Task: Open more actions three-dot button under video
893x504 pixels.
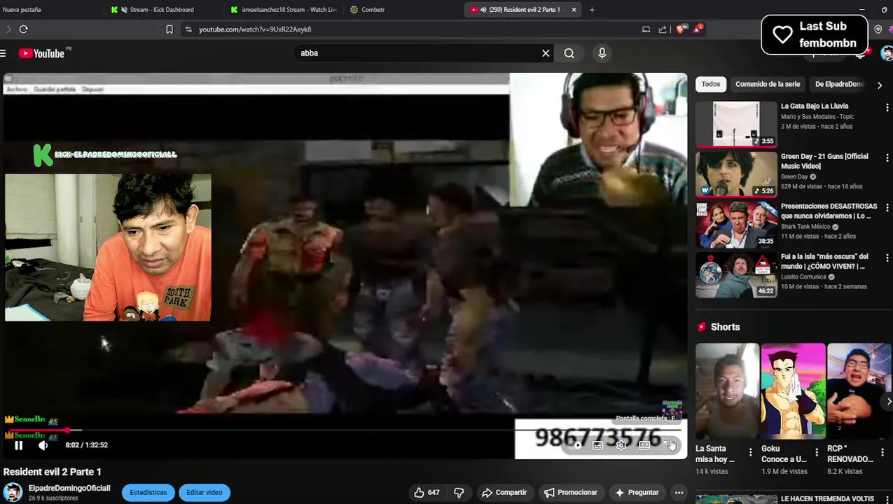Action: [679, 493]
